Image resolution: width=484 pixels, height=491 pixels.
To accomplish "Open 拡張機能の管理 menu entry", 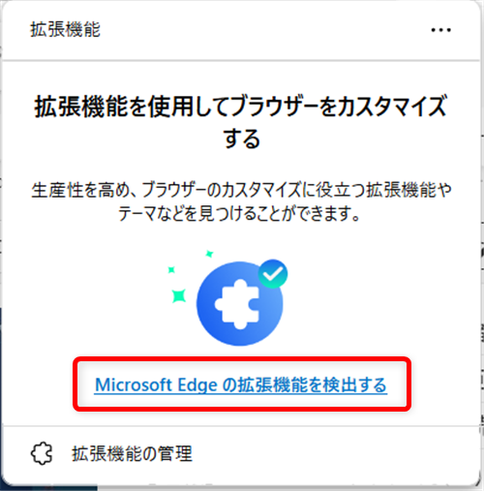I will [132, 453].
